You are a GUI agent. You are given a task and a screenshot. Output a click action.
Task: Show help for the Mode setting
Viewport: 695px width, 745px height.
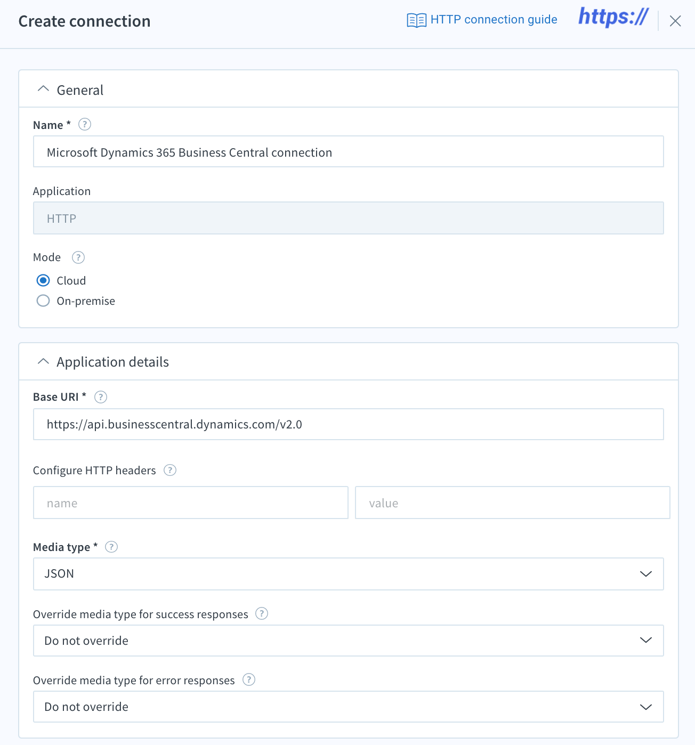click(78, 257)
